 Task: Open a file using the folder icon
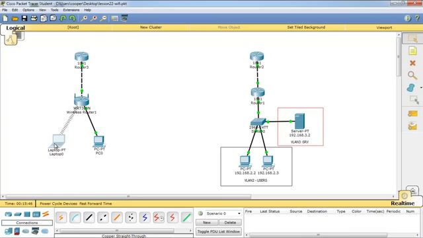click(x=15, y=19)
